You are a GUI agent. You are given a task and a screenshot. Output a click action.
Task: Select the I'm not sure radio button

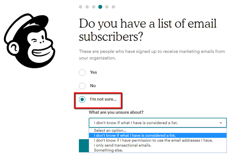(x=82, y=99)
